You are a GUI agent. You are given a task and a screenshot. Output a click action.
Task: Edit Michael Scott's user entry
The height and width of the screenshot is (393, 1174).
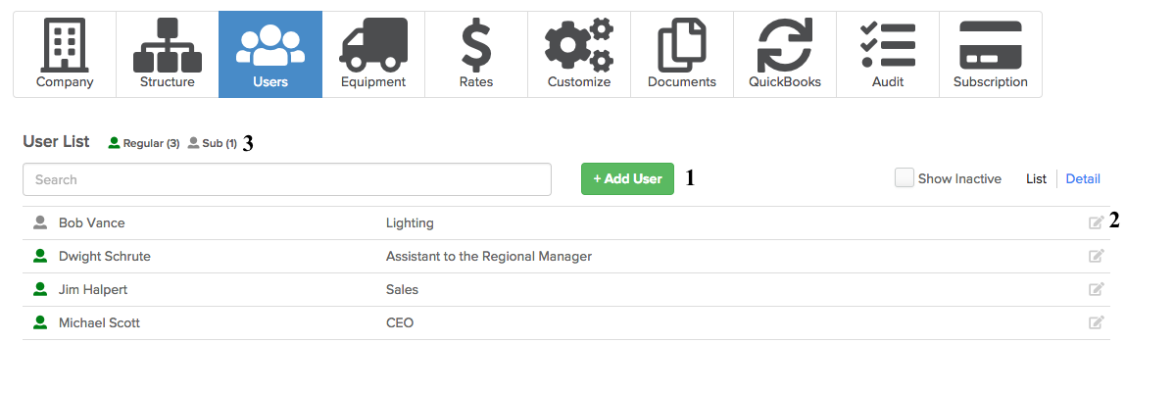(x=1097, y=322)
